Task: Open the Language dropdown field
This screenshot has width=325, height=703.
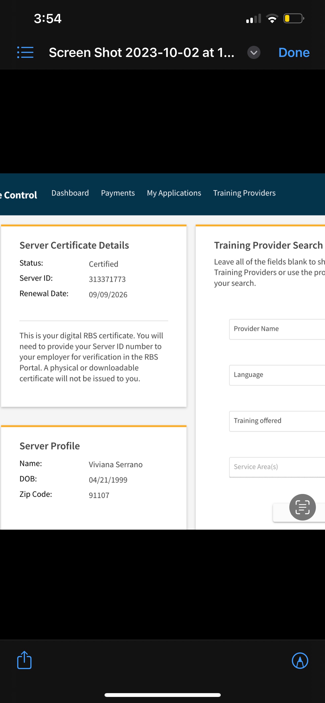Action: click(x=277, y=375)
